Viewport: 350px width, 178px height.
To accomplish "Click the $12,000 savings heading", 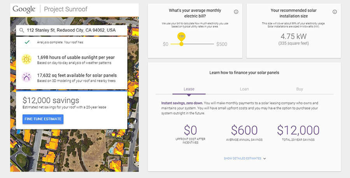I will tap(51, 100).
